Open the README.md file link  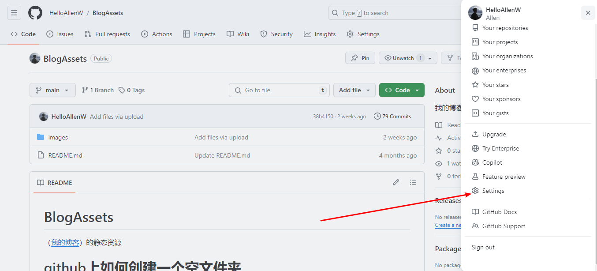pyautogui.click(x=65, y=155)
